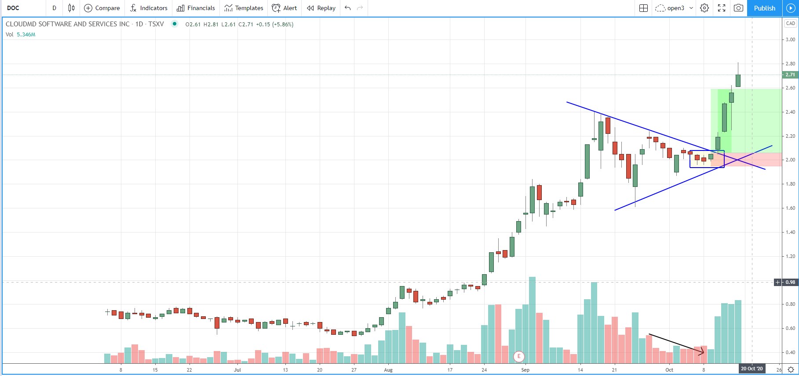This screenshot has width=799, height=376.
Task: Click the Aug label on time axis
Action: (x=388, y=370)
